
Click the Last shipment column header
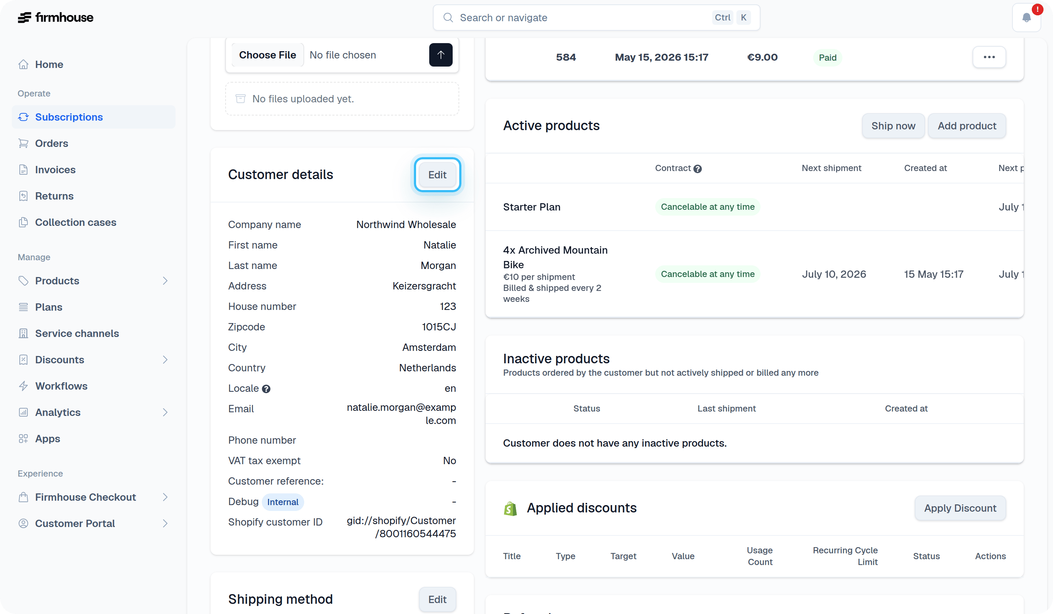click(x=726, y=409)
